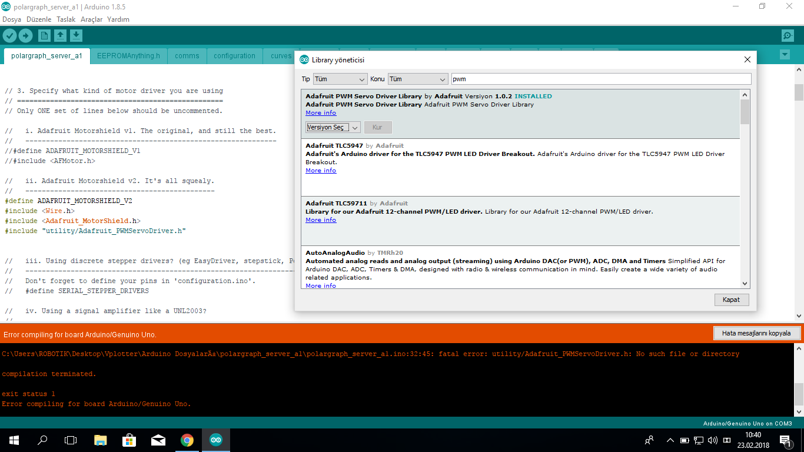Create a new sketch with New icon
This screenshot has height=452, width=804.
tap(44, 36)
